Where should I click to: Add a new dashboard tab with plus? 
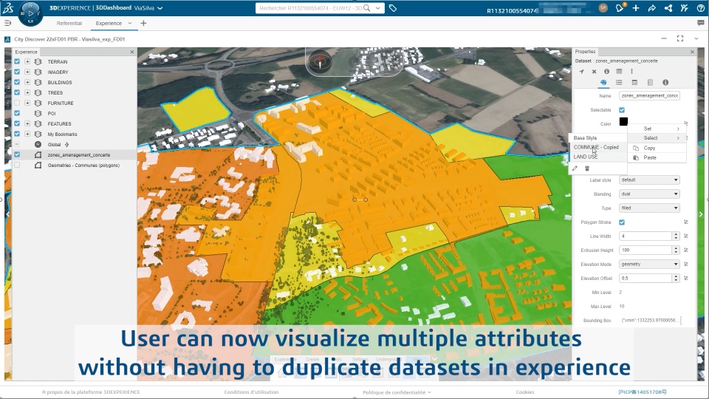point(143,23)
